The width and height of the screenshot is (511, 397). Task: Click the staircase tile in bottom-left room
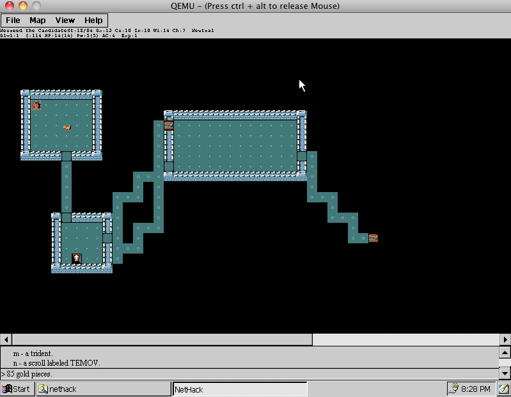tap(77, 258)
